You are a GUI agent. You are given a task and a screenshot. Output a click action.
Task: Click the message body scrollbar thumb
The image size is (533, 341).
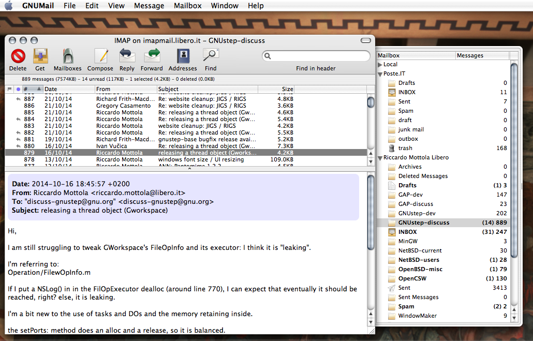371,213
